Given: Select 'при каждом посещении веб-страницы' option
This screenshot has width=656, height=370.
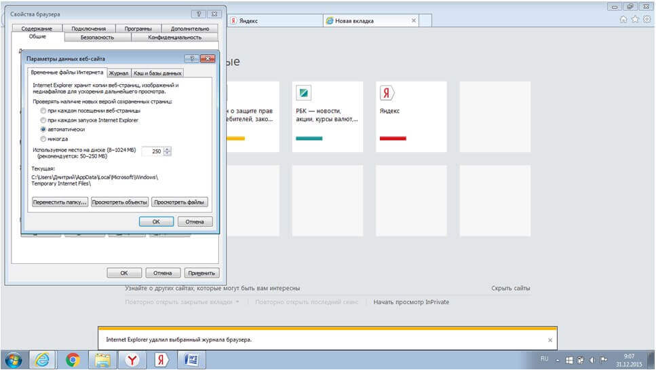Looking at the screenshot, I should [43, 110].
